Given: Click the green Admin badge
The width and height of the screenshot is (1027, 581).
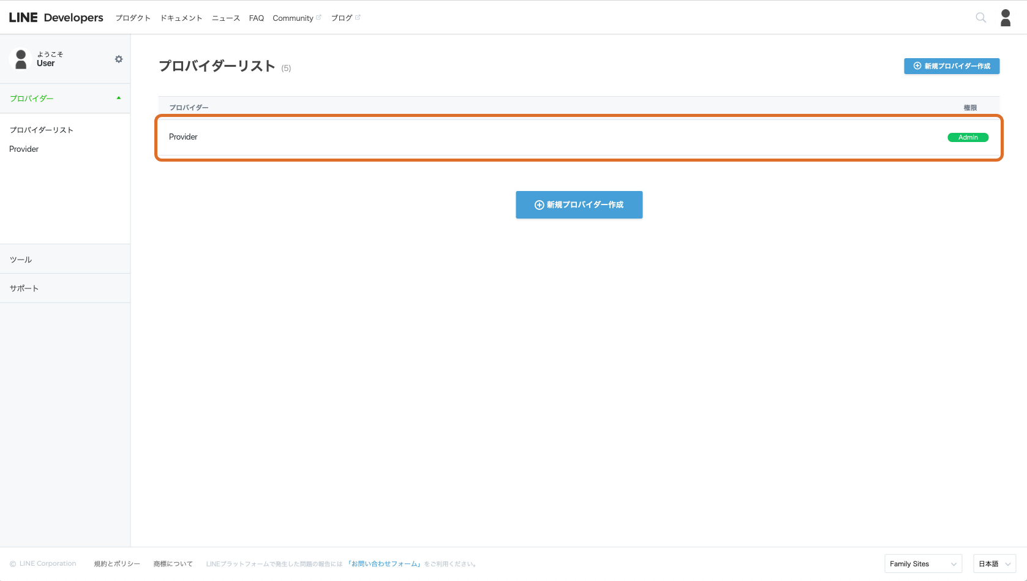Looking at the screenshot, I should click(x=968, y=137).
